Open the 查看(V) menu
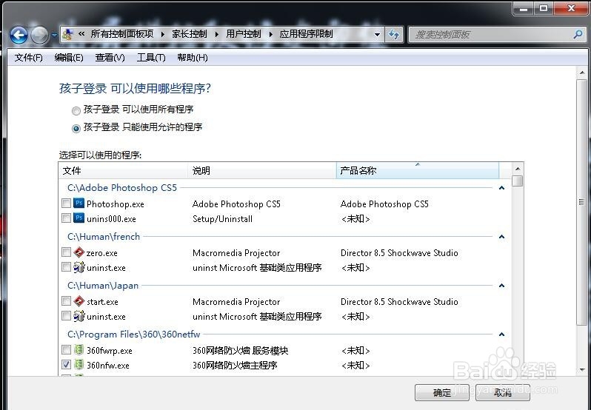The width and height of the screenshot is (591, 410). pos(110,58)
